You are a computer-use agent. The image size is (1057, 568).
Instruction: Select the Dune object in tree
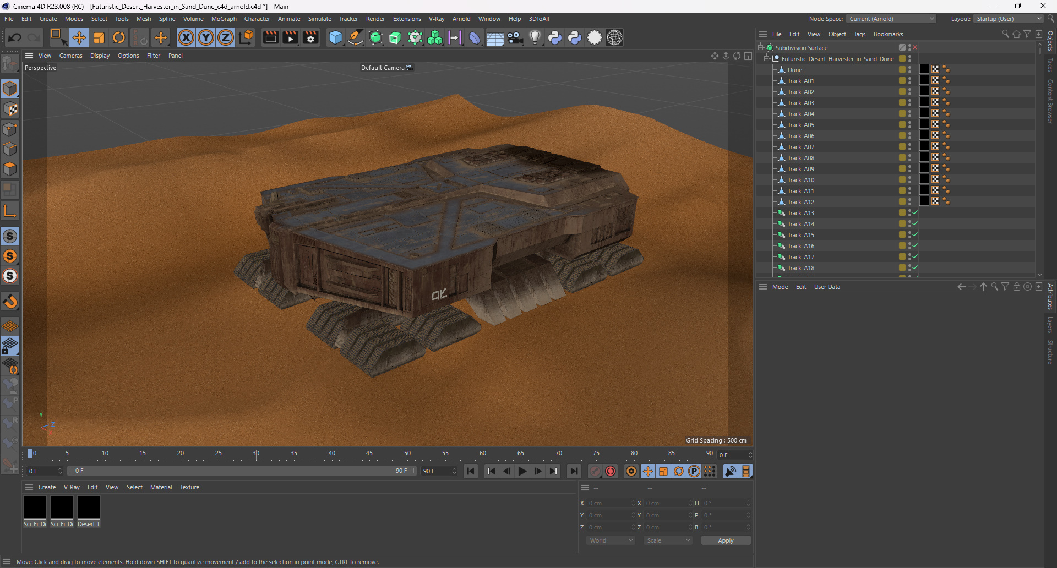[794, 70]
